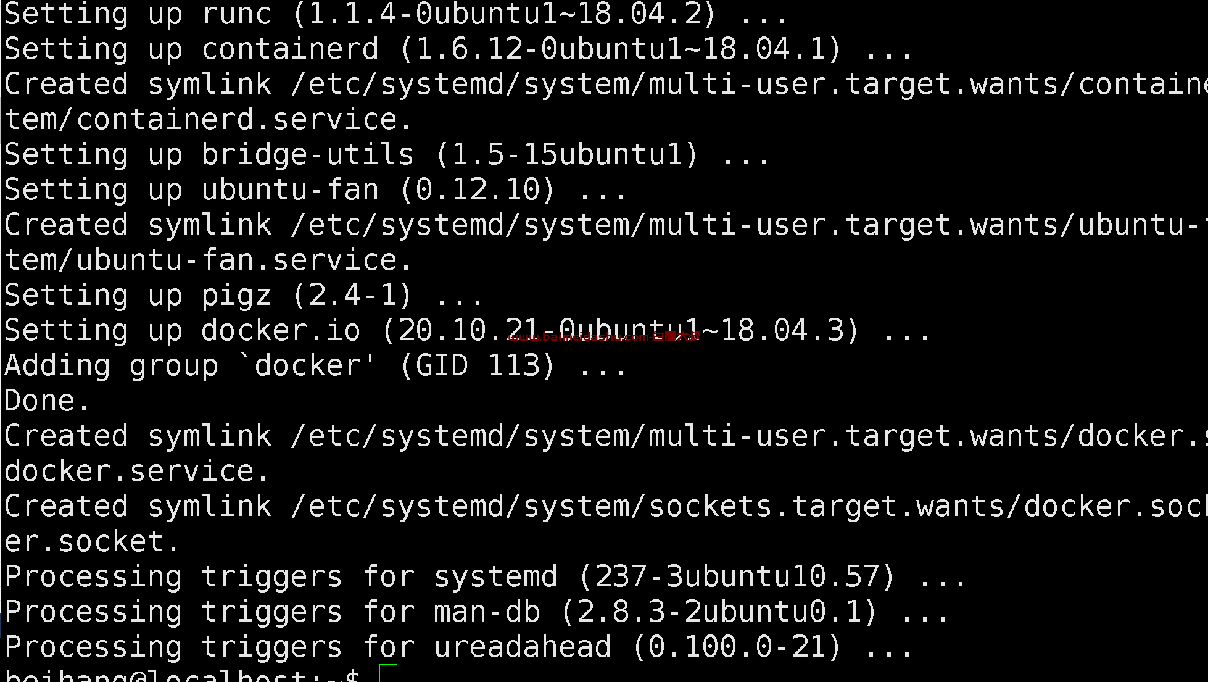This screenshot has width=1208, height=682.
Task: Click the "Setting up runc" line
Action: [395, 14]
